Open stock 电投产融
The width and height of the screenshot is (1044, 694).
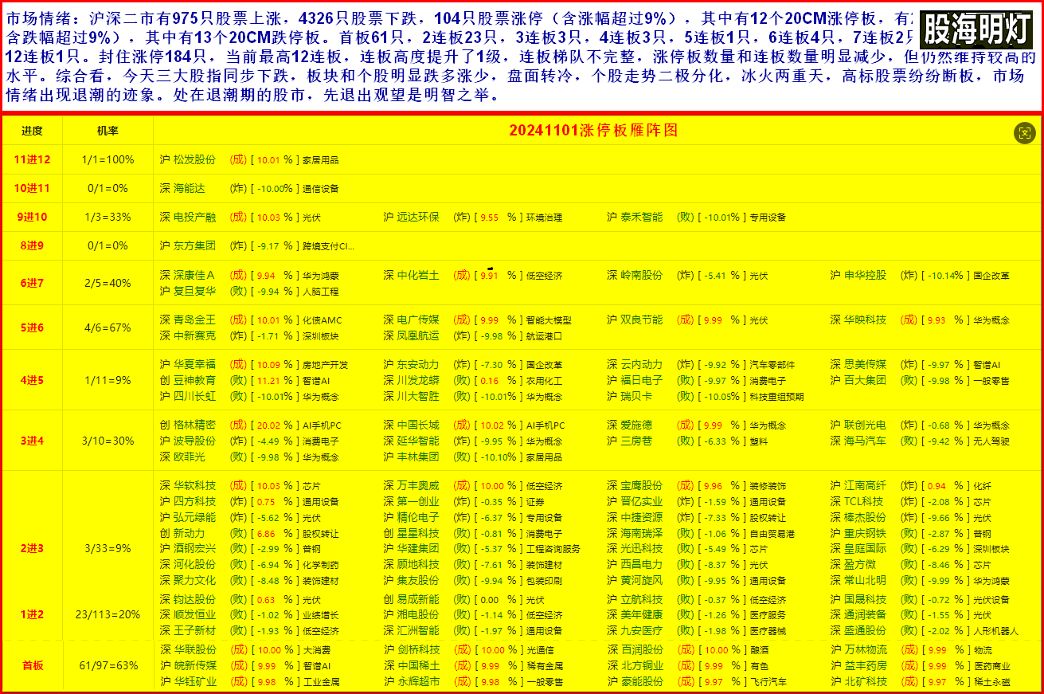point(194,217)
